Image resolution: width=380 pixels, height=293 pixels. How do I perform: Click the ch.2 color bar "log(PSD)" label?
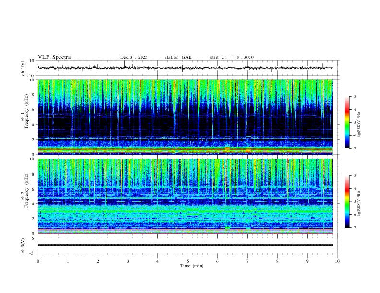(359, 204)
